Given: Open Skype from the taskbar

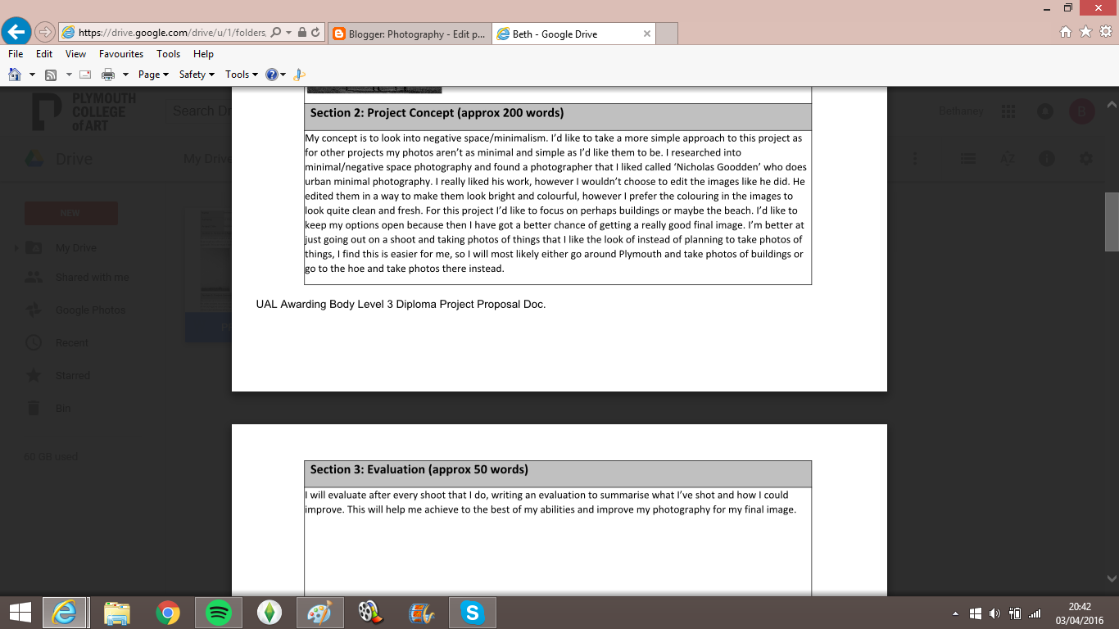Looking at the screenshot, I should point(472,613).
